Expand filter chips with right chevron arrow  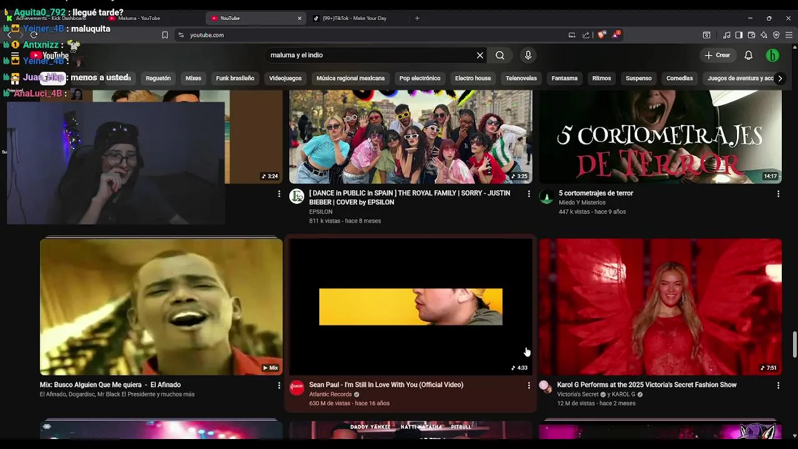(x=779, y=79)
